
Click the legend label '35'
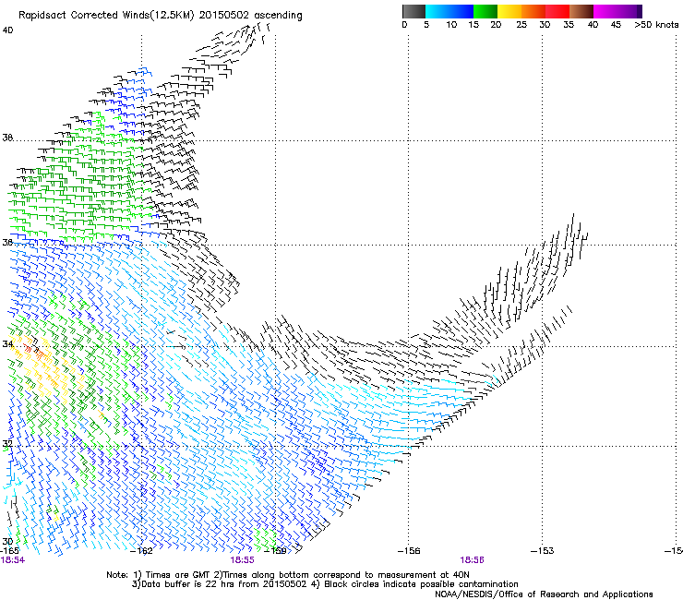click(569, 25)
